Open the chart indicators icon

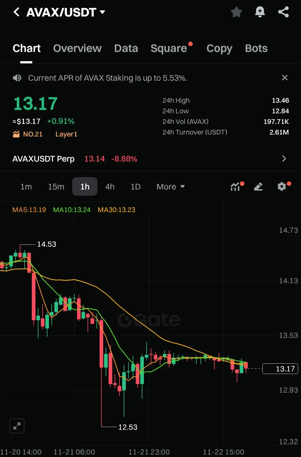coord(235,186)
